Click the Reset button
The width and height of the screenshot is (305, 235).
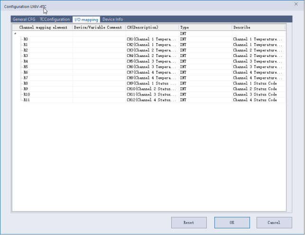click(189, 223)
